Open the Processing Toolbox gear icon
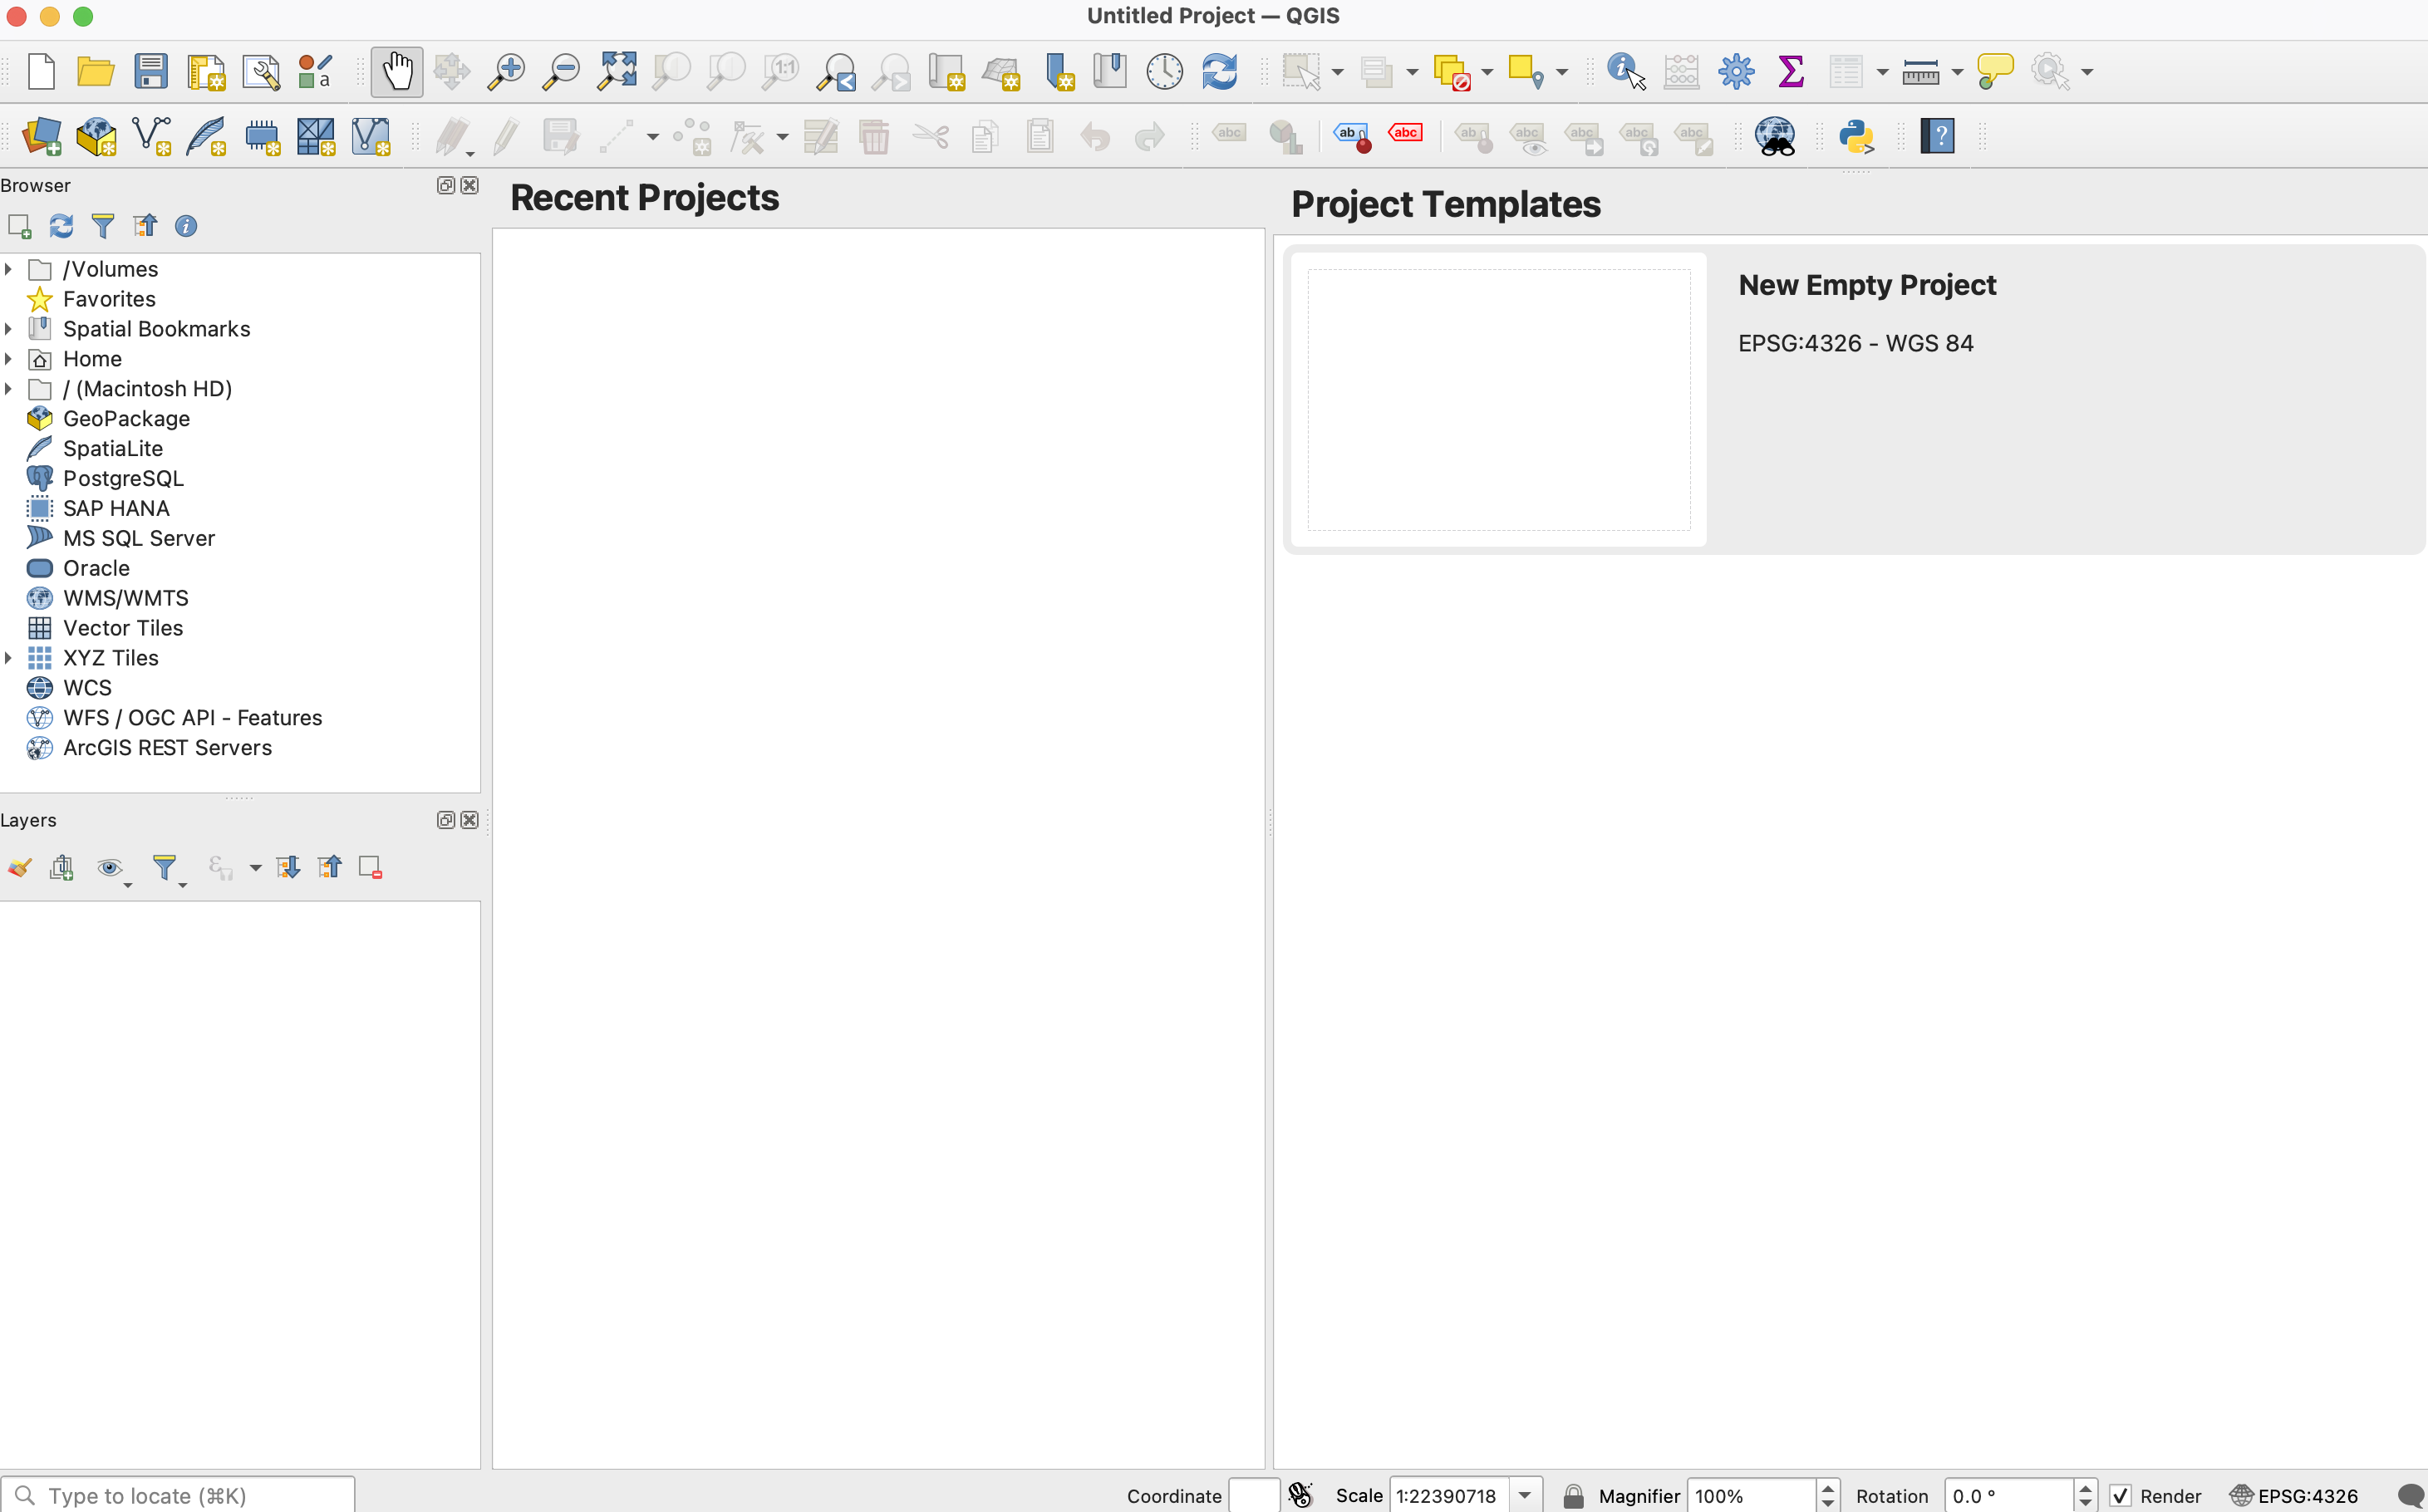This screenshot has height=1512, width=2428. click(1737, 72)
